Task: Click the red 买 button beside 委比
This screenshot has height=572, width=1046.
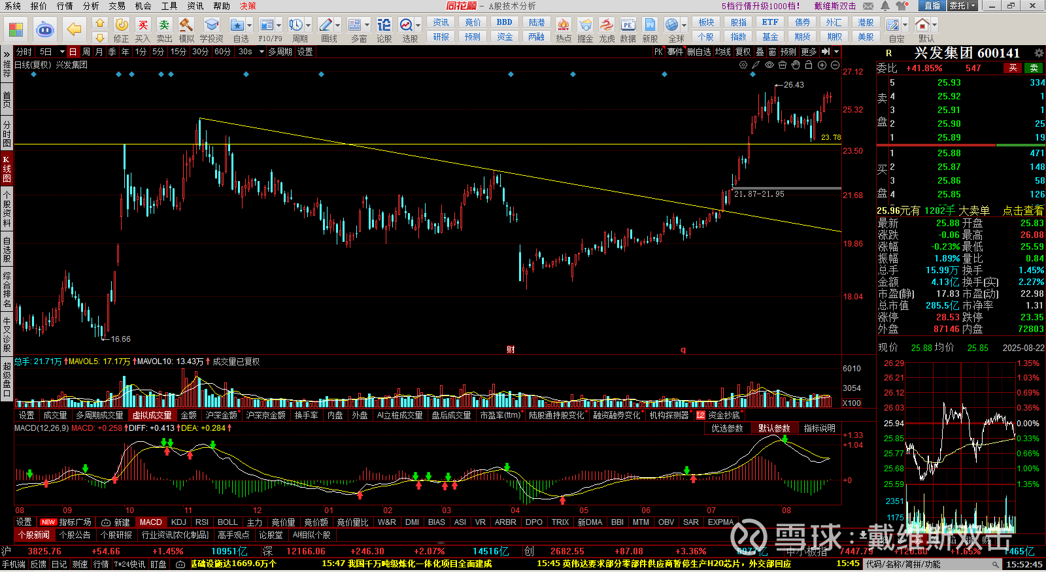Action: tap(1013, 68)
